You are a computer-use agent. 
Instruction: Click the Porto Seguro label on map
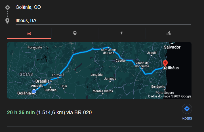[x=165, y=93]
